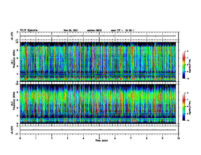Click the "start UT = 18:20: 1" header text
Screen dimensions: 201x155
(123, 30)
